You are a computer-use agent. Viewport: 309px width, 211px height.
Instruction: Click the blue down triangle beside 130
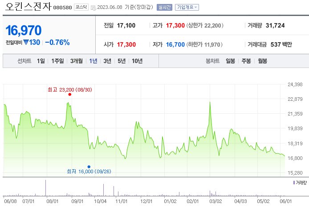[x=26, y=42]
